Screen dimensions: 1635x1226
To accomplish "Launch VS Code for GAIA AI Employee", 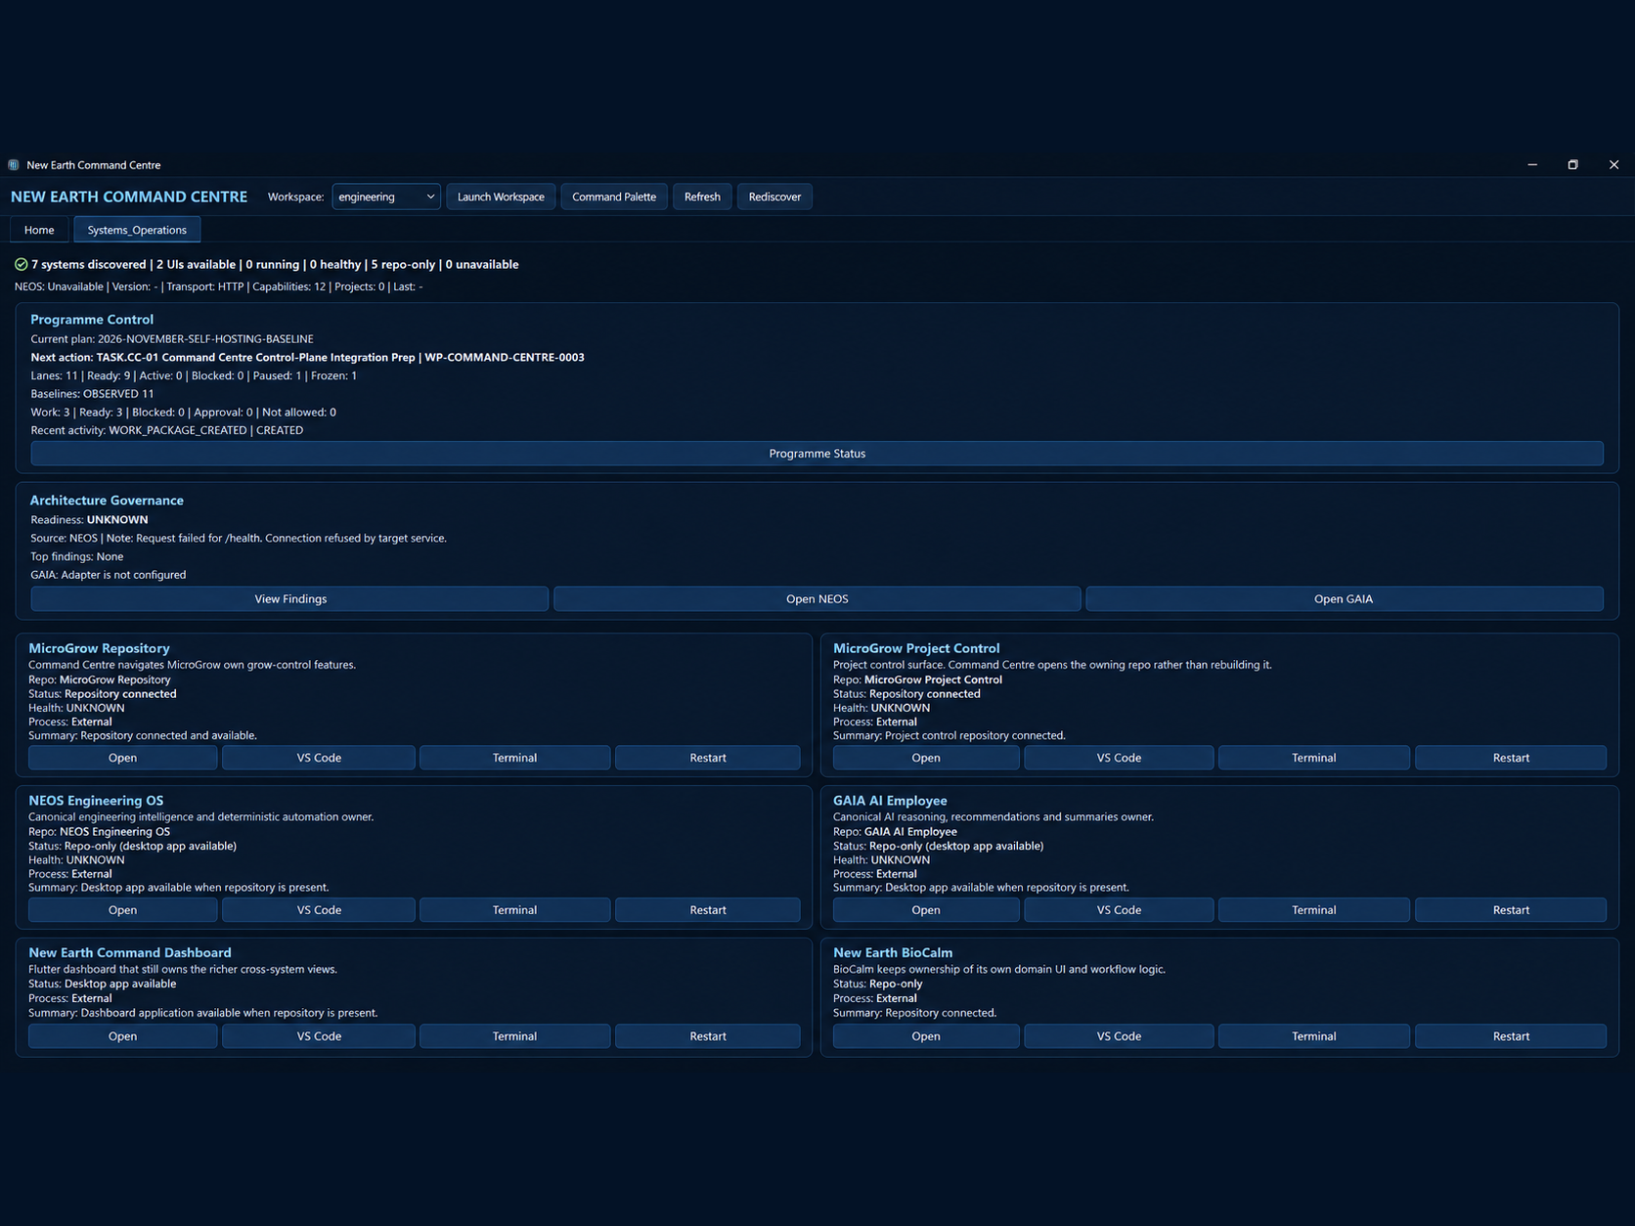I will tap(1119, 910).
